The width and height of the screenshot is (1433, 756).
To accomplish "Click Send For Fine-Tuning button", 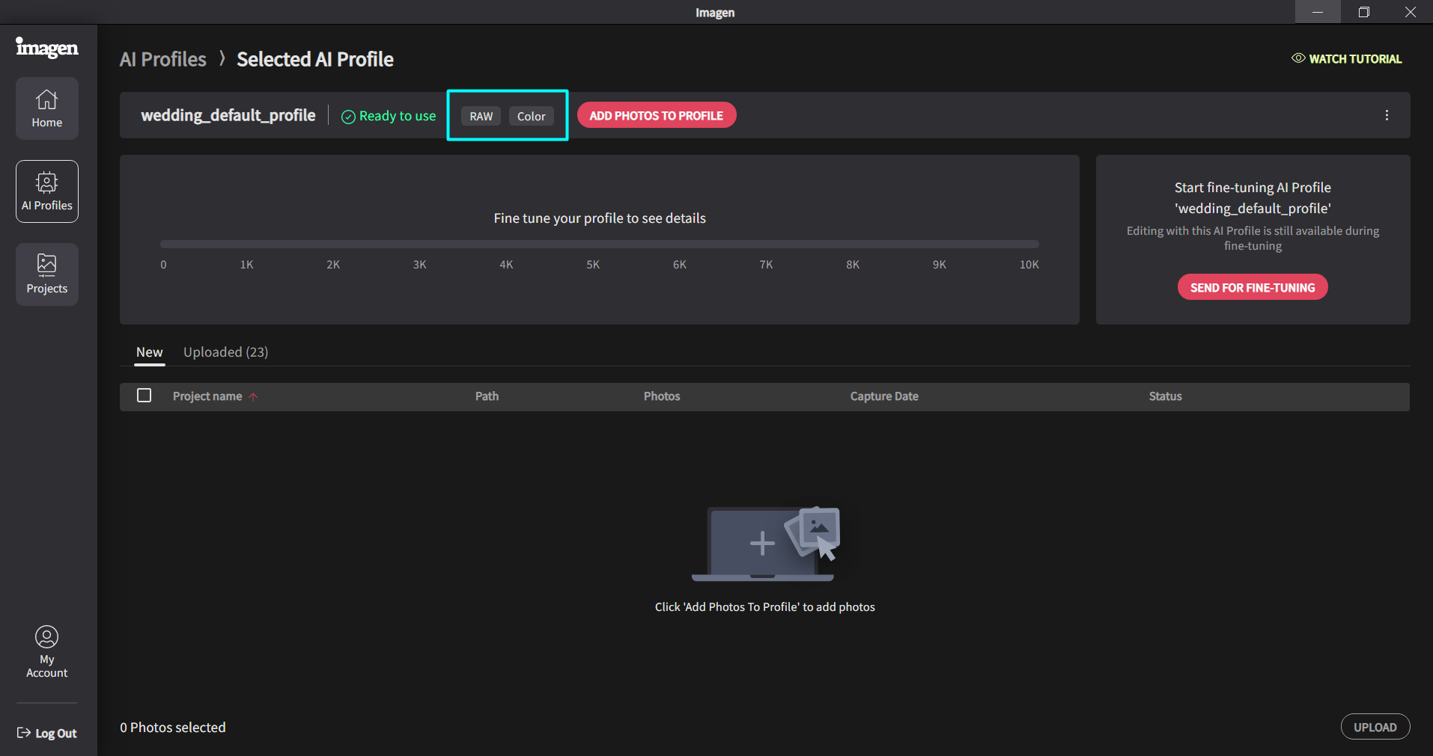I will pyautogui.click(x=1252, y=287).
